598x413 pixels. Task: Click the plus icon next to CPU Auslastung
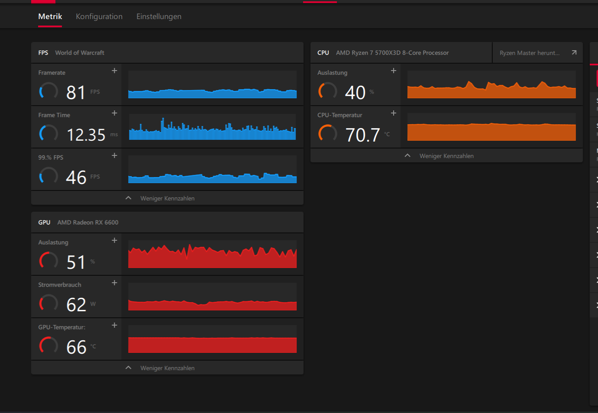[x=394, y=71]
